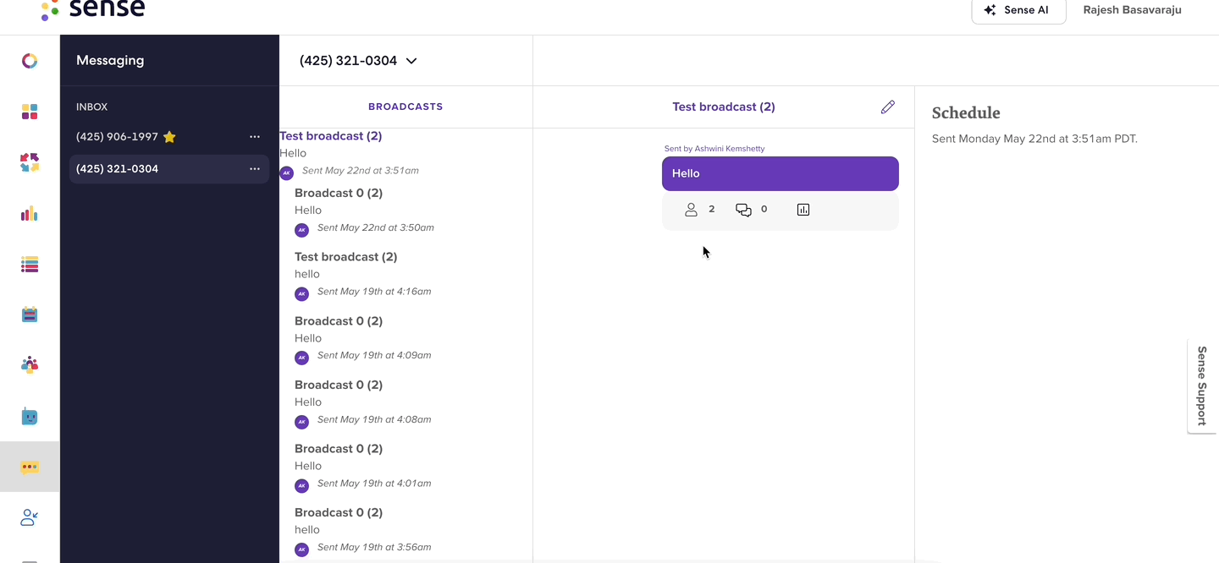Click the Messaging sidebar heading
1219x563 pixels.
click(110, 61)
